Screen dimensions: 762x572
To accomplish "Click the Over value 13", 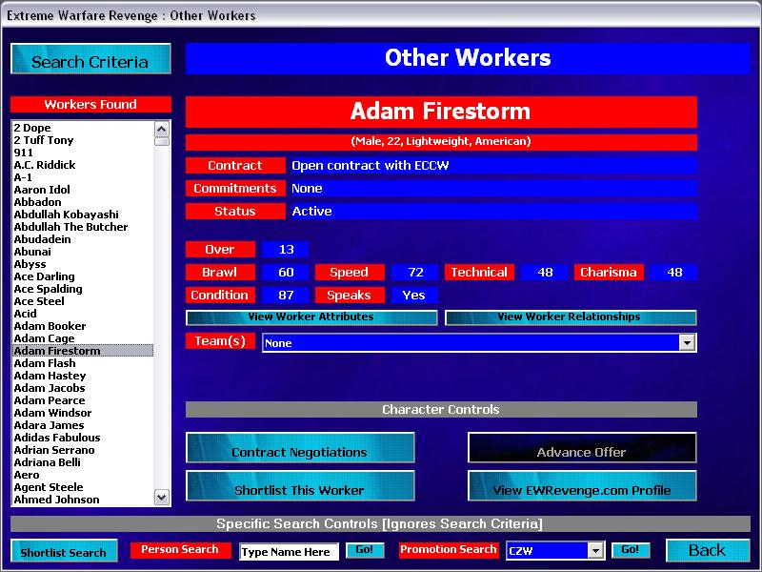I will click(286, 250).
